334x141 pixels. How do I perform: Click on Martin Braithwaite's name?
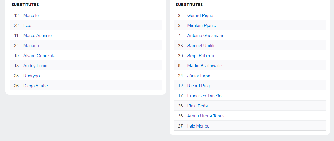(x=204, y=66)
